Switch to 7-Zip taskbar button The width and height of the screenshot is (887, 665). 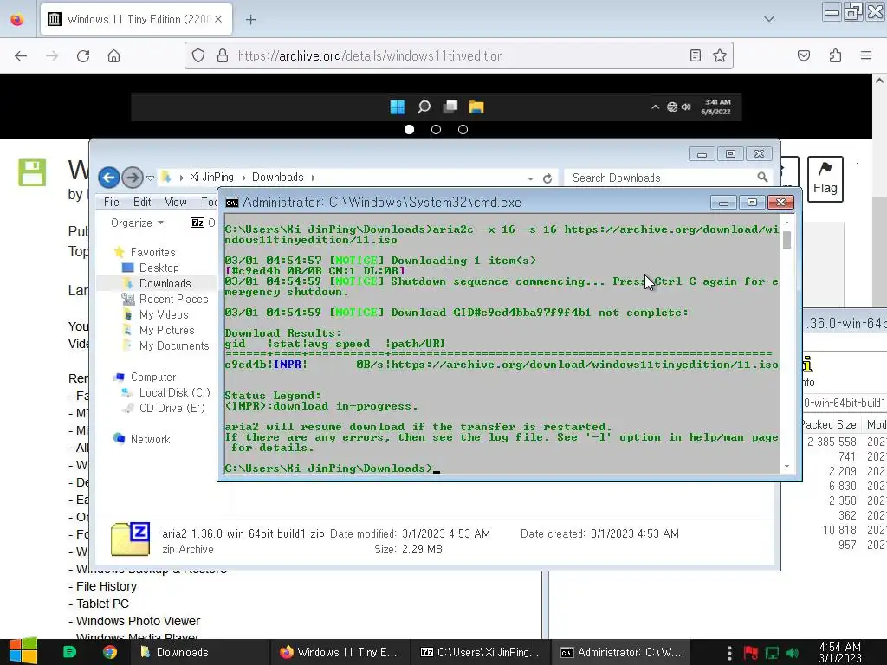(481, 652)
